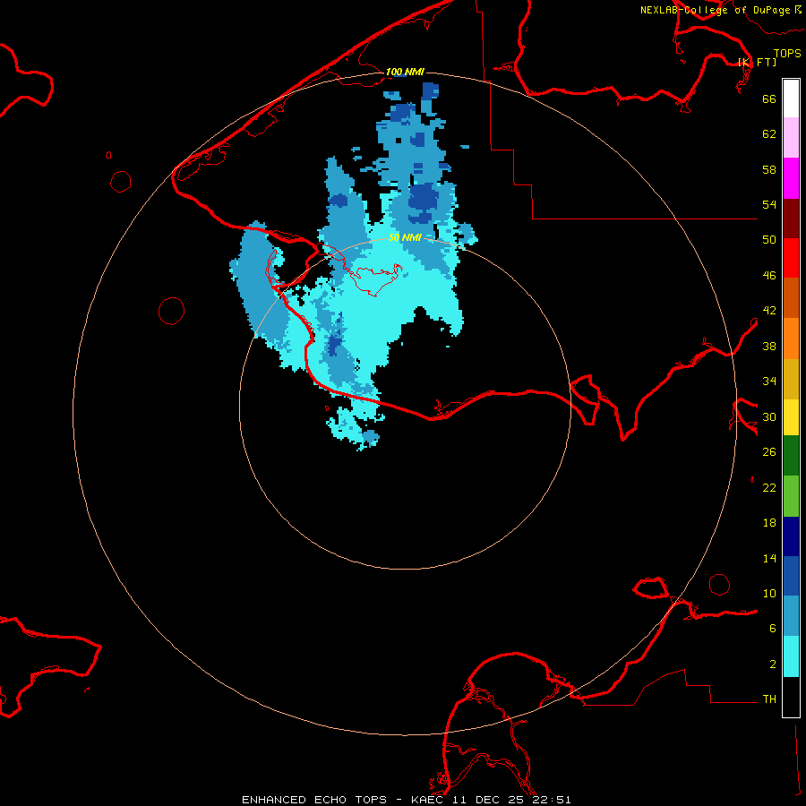Click the 22 legend value
This screenshot has width=806, height=806.
pos(769,487)
